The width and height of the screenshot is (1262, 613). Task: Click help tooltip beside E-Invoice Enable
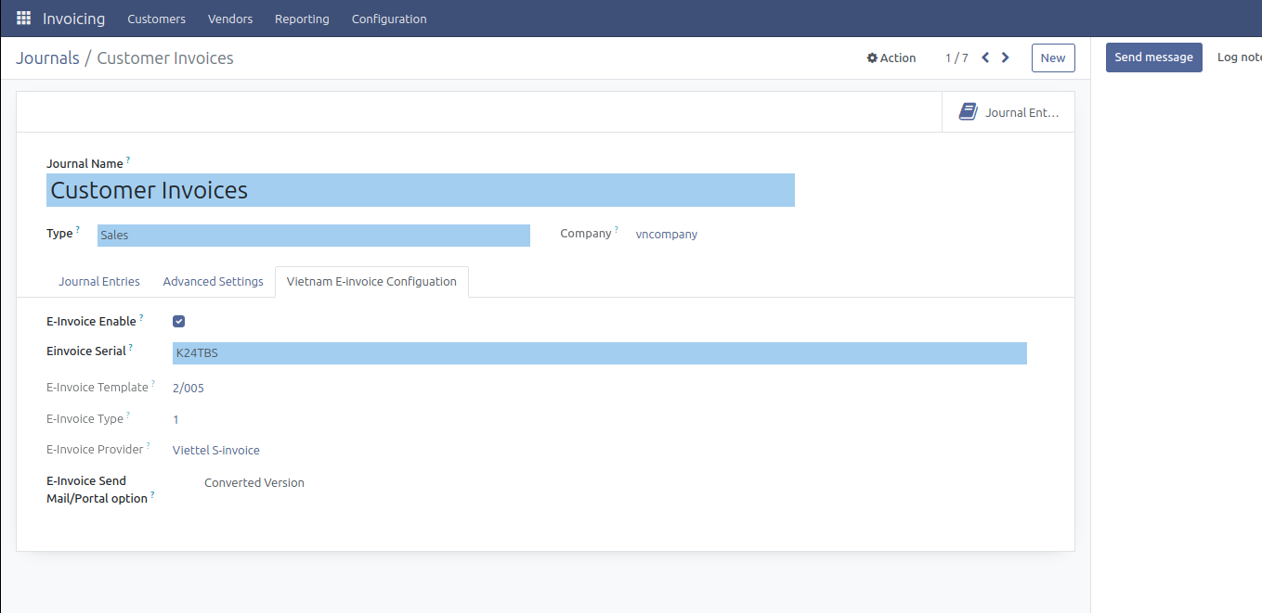[x=141, y=318]
